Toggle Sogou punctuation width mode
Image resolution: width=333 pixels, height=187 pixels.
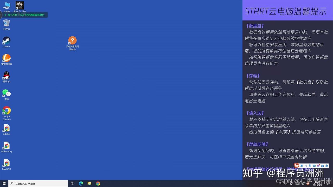(306, 165)
